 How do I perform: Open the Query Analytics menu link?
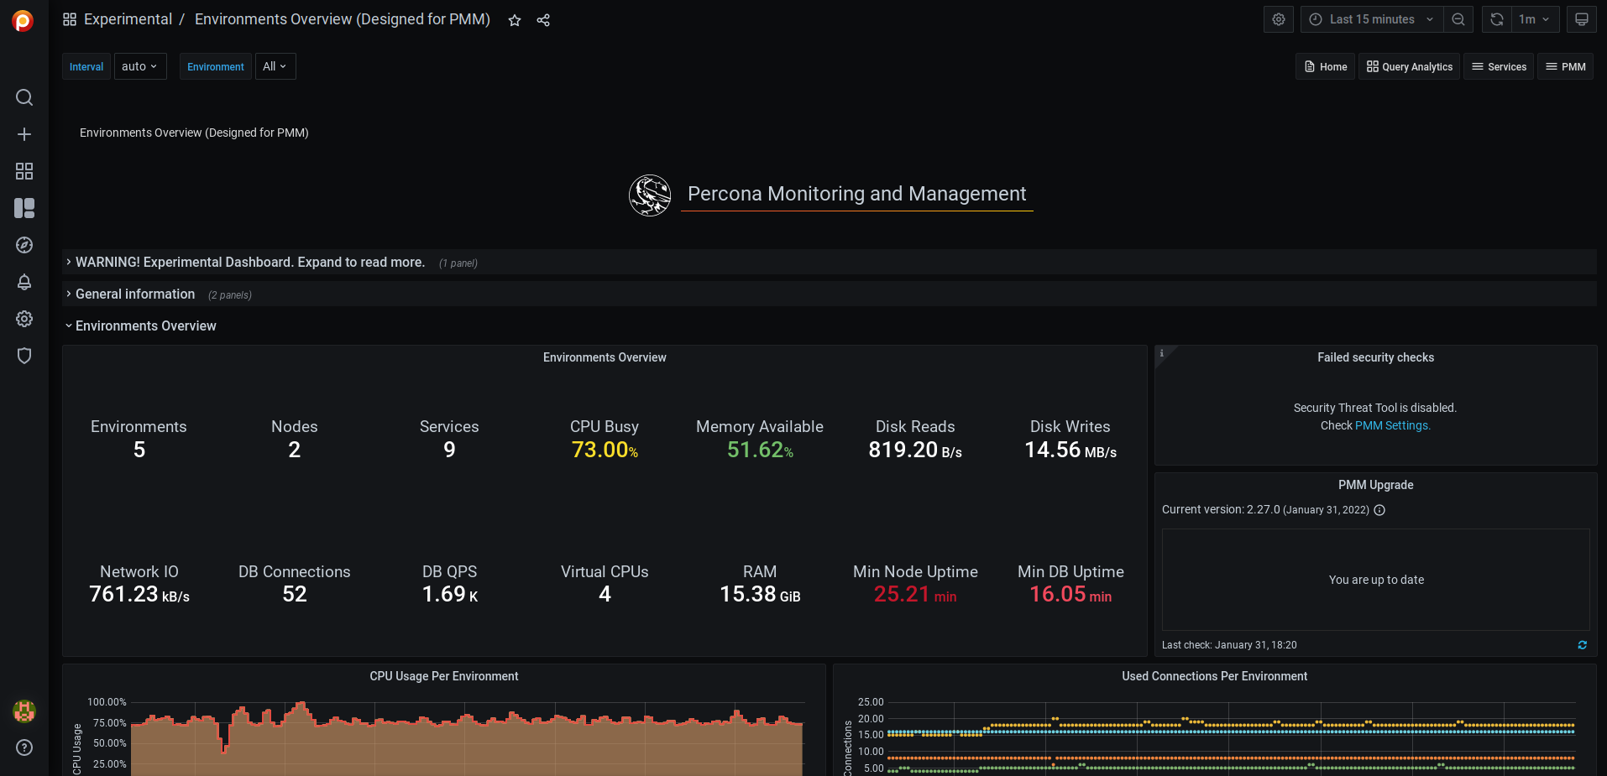[1410, 66]
